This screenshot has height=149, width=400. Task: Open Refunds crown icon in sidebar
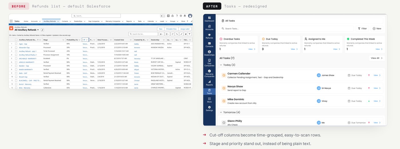click(209, 35)
